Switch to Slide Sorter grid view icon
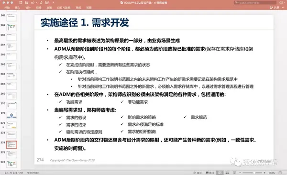The image size is (287, 175). [x=227, y=173]
